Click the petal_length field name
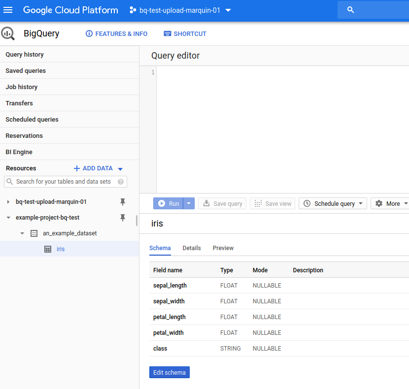 pyautogui.click(x=170, y=317)
